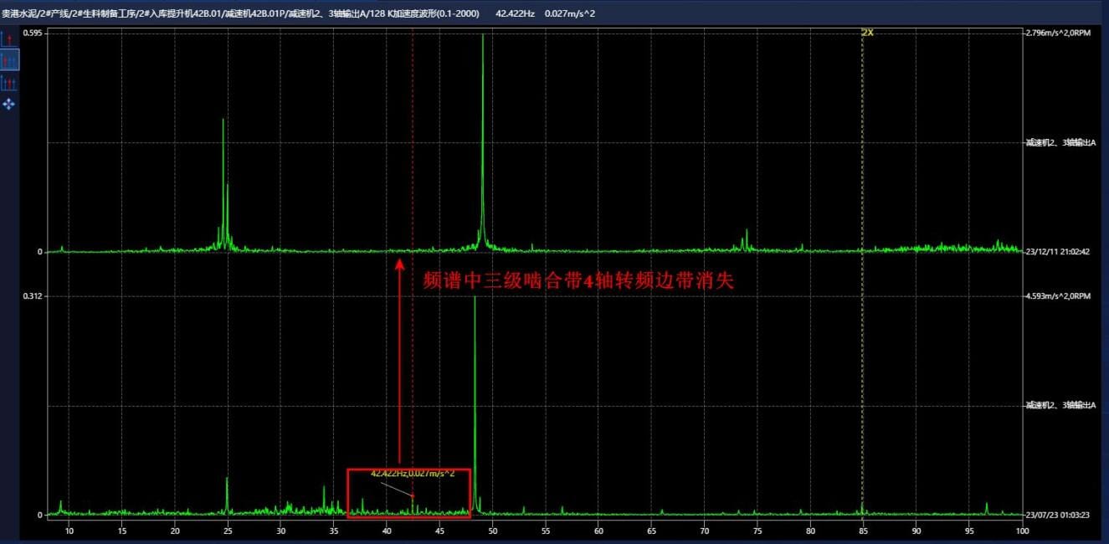
Task: Select the single cursor tool icon
Action: 9,38
